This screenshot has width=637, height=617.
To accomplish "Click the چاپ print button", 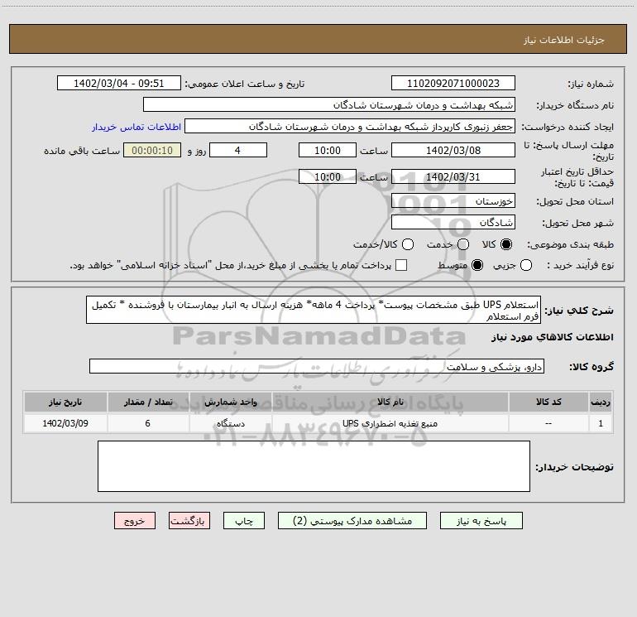I will (x=244, y=521).
